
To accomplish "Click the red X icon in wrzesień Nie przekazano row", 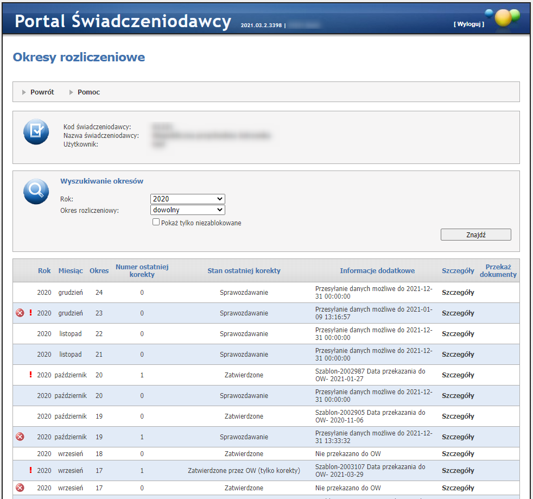I will tap(20, 488).
